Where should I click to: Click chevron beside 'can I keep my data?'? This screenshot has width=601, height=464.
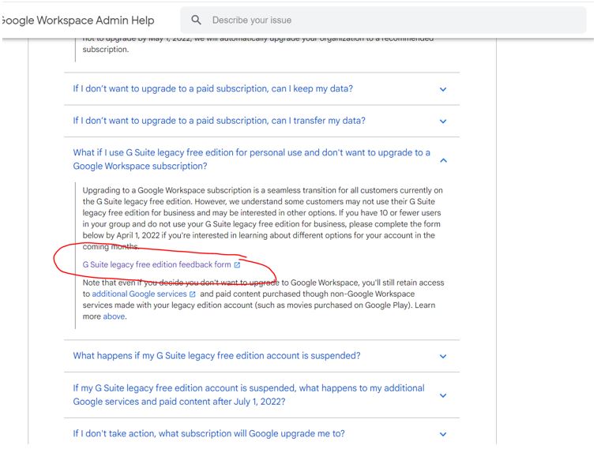[443, 90]
